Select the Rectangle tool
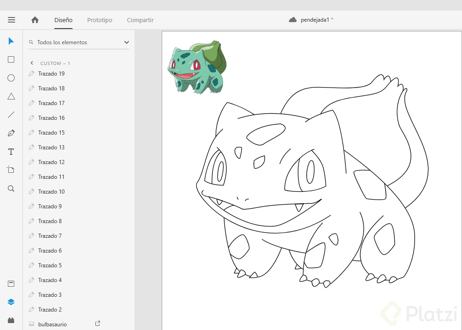Viewport: 462px width, 330px height. pyautogui.click(x=11, y=59)
